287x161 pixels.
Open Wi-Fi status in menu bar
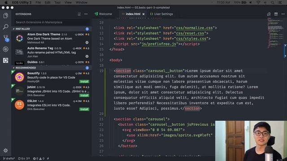[x=258, y=2]
